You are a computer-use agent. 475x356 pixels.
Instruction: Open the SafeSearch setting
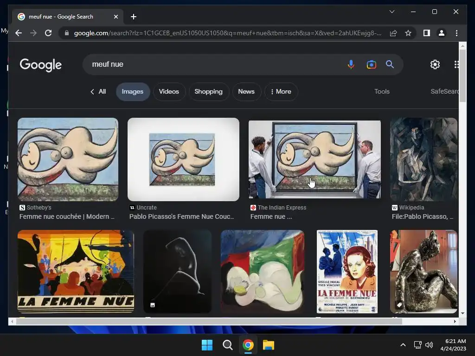pyautogui.click(x=444, y=91)
